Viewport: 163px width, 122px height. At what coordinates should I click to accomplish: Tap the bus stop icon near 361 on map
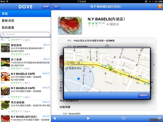(x=105, y=66)
